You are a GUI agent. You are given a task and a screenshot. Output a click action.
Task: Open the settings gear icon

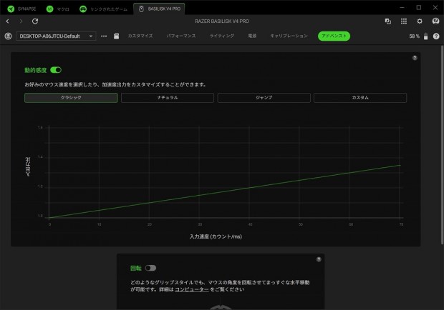pyautogui.click(x=420, y=21)
